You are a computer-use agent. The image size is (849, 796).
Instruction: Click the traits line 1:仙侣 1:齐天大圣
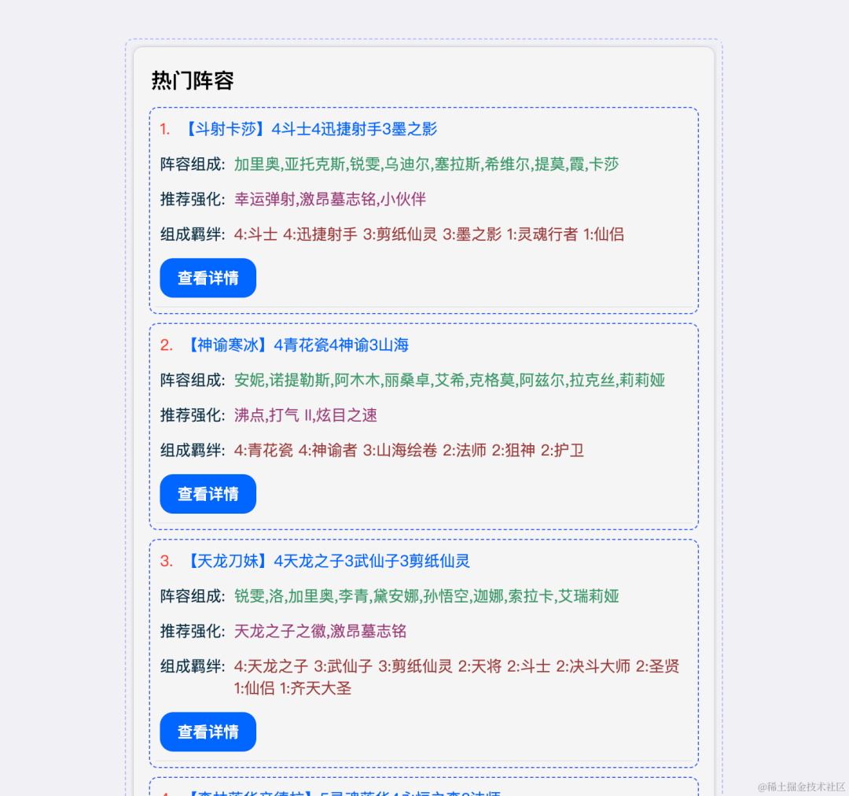coord(293,689)
